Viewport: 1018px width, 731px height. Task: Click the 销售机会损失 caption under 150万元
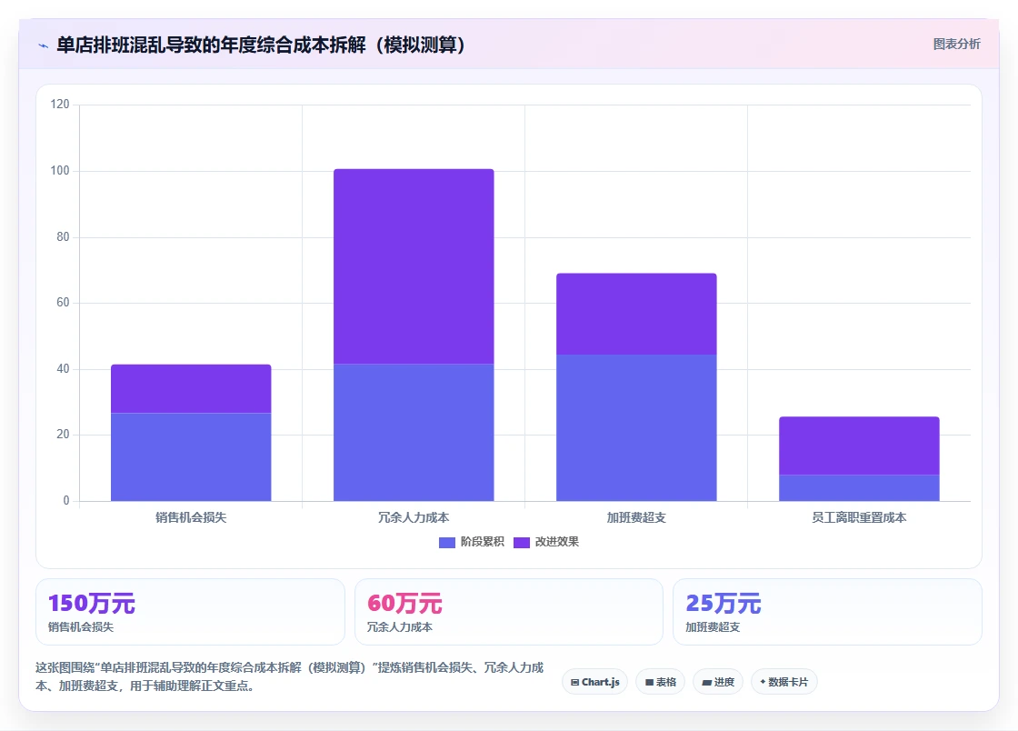tap(81, 627)
